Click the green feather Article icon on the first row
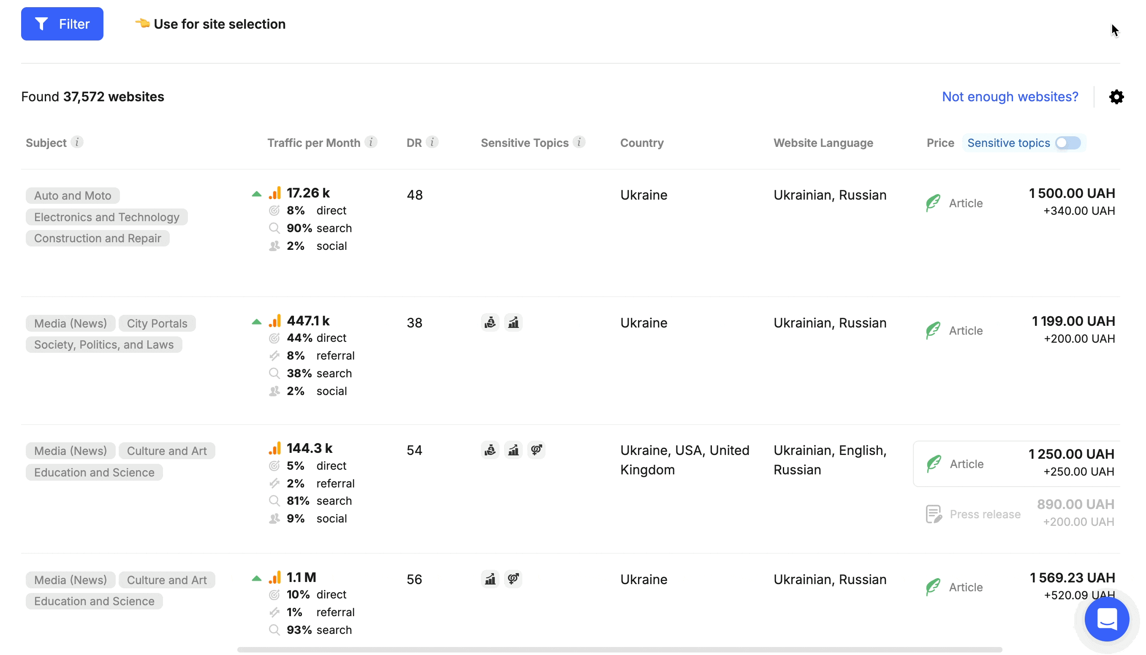This screenshot has width=1146, height=655. click(x=933, y=203)
